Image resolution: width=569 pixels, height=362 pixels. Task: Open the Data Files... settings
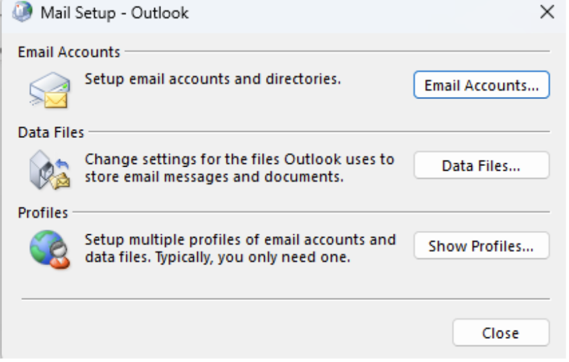point(481,166)
